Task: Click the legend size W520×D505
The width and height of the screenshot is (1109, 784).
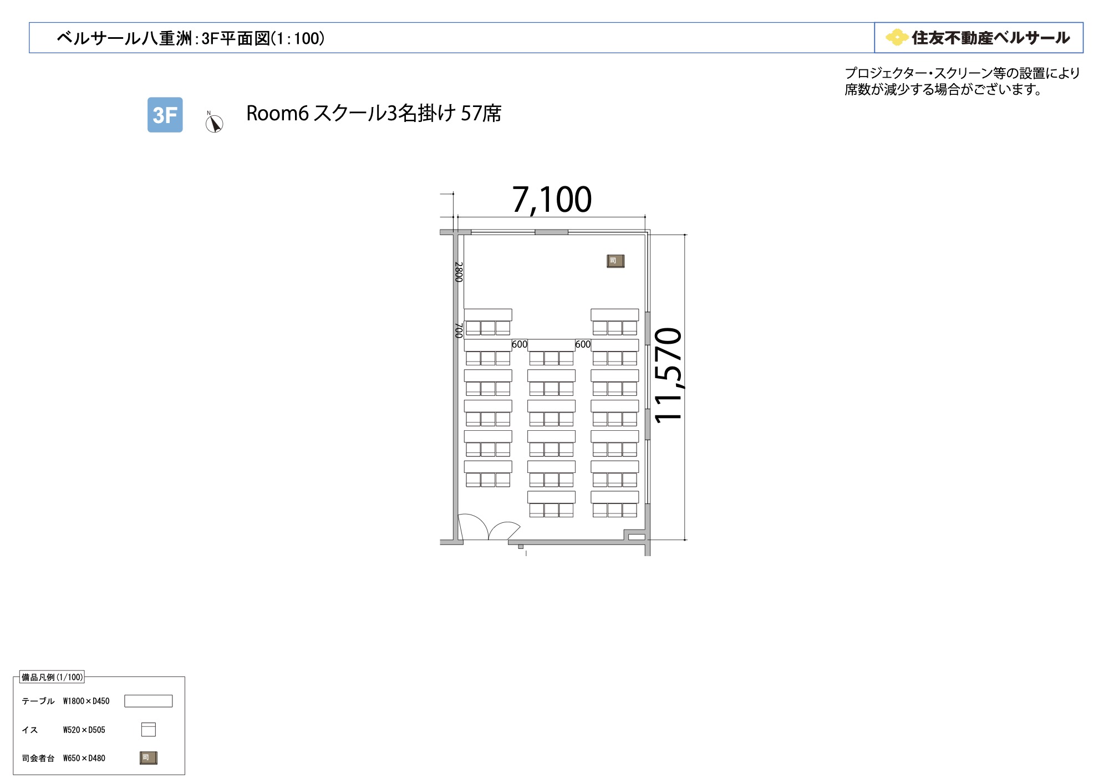Action: click(x=84, y=730)
